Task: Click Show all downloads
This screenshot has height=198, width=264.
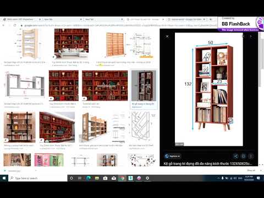Action: (x=251, y=170)
